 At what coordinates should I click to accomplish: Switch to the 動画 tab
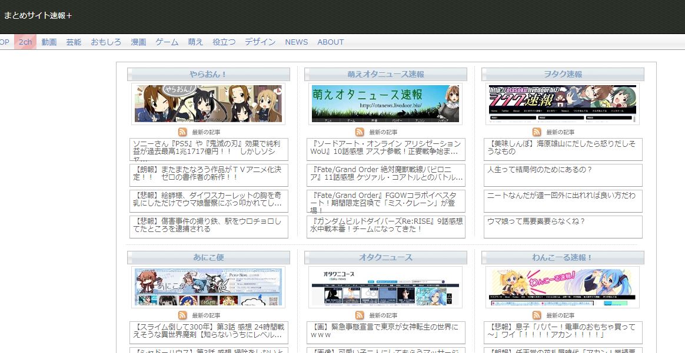click(49, 42)
